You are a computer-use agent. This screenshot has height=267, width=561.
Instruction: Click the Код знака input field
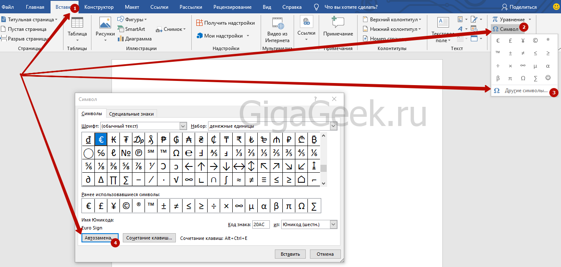tap(261, 224)
